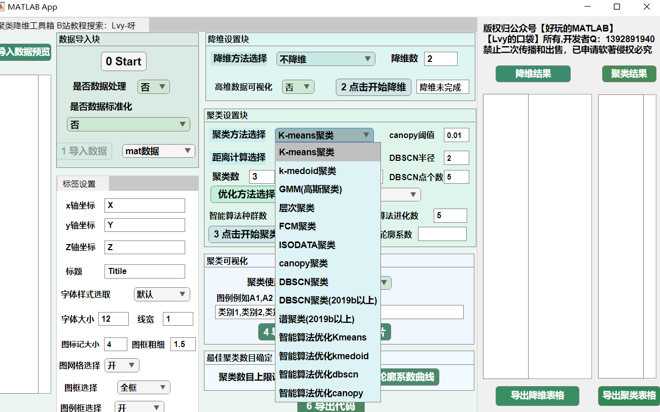Open the 字体样式选取 dropdown set to 默认
The width and height of the screenshot is (660, 412).
coord(161,294)
